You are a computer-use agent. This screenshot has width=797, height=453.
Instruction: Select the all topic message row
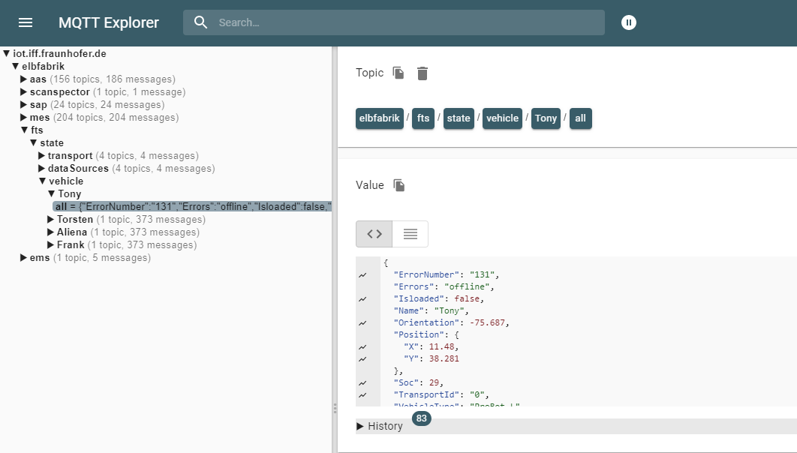click(192, 206)
